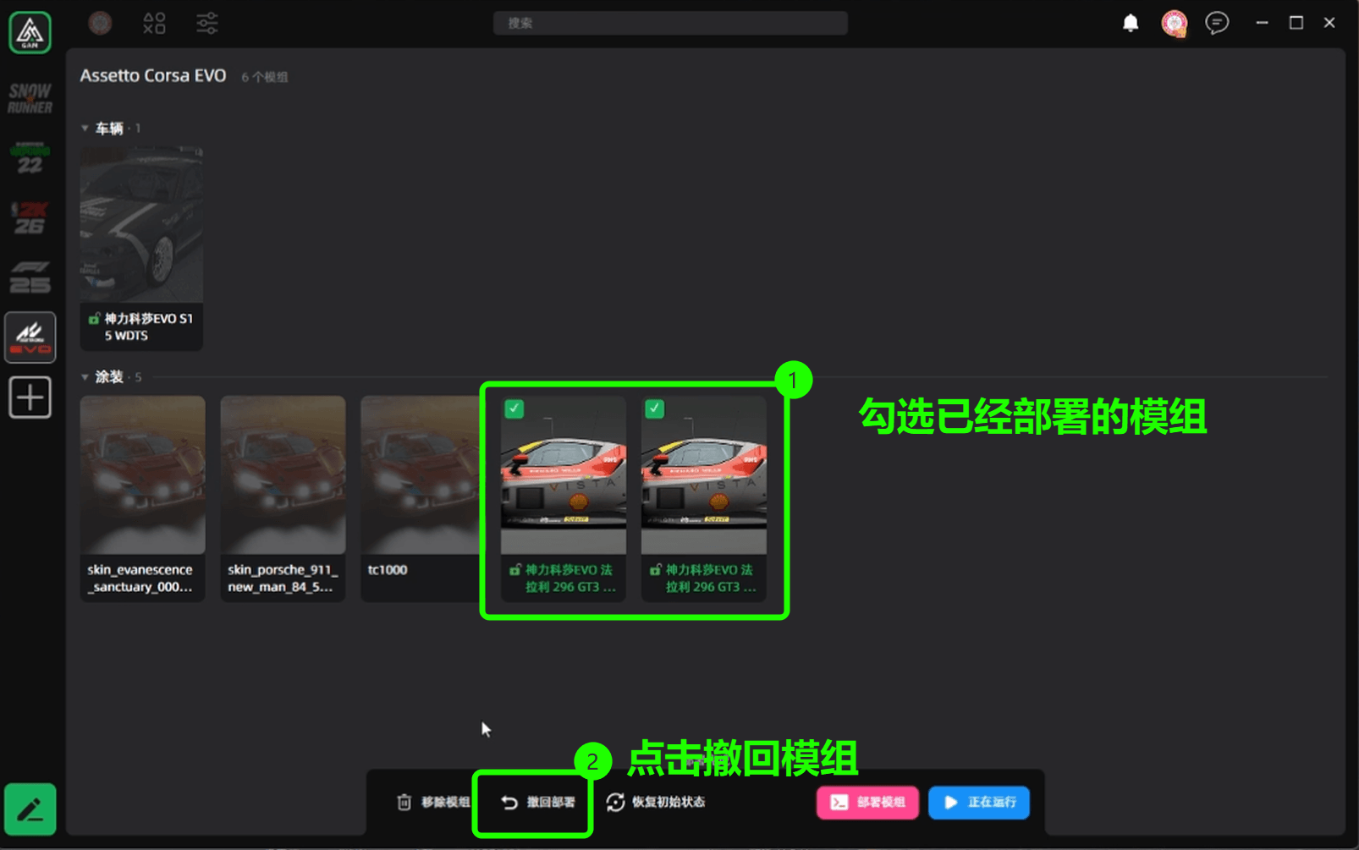Uncheck the second 296 GT3 mod checkbox

point(654,409)
